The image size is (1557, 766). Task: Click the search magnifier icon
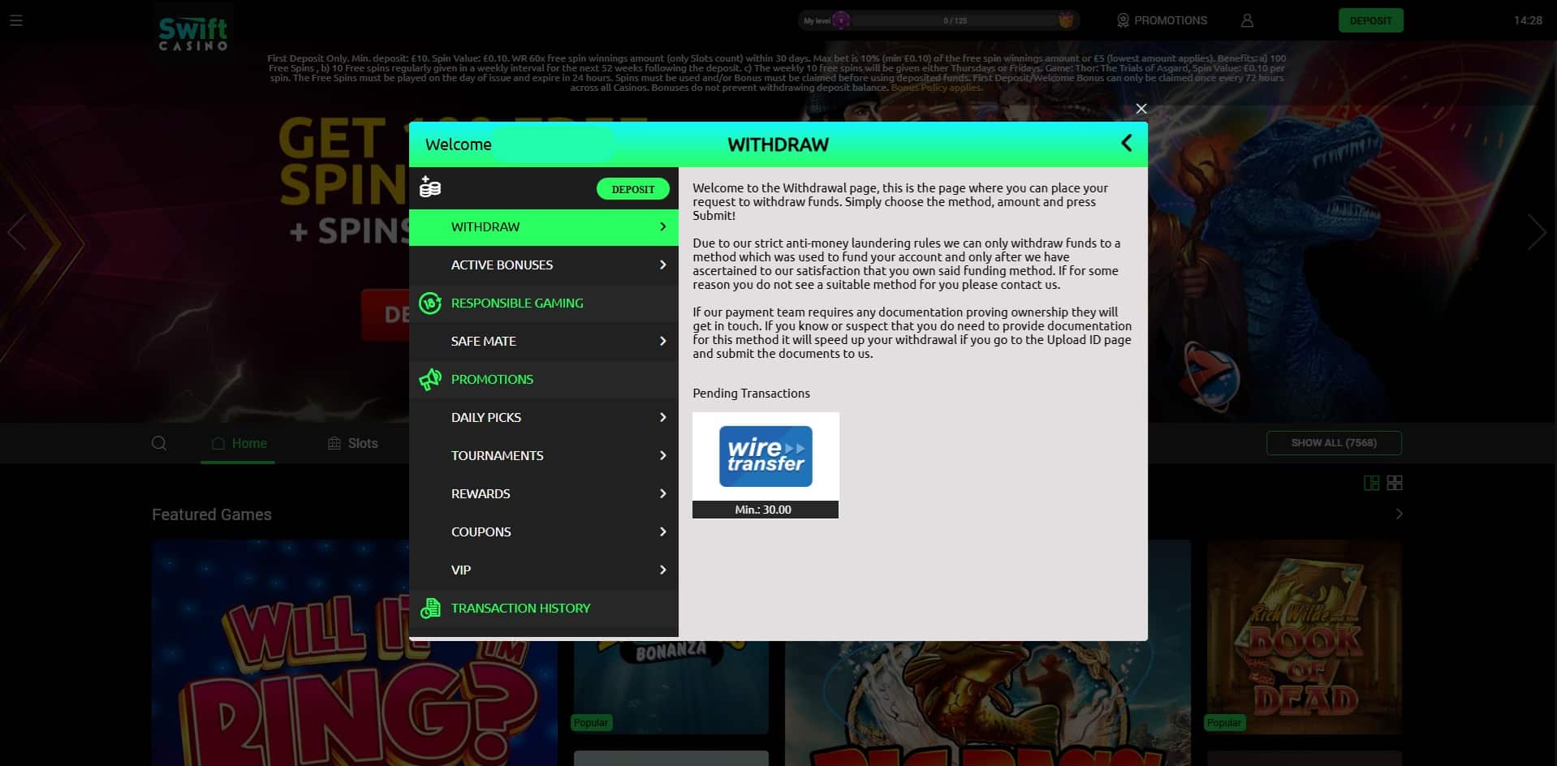tap(159, 443)
